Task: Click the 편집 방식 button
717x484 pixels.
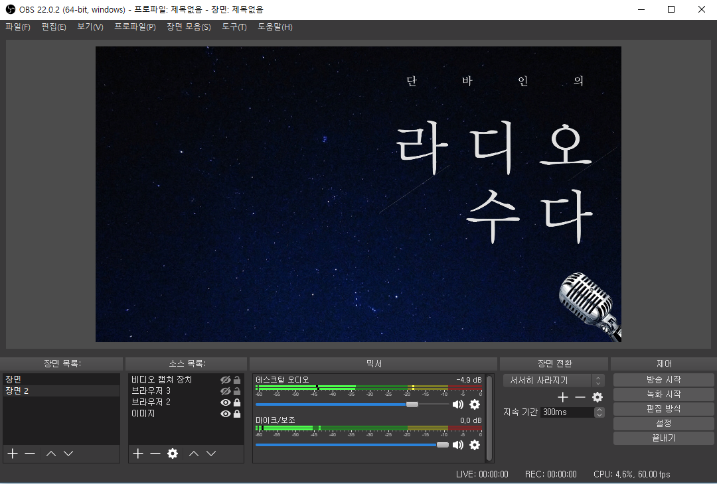Action: pyautogui.click(x=663, y=409)
